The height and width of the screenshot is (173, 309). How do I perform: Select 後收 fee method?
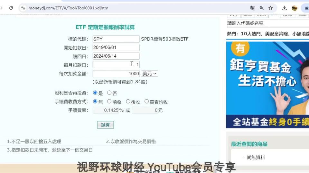point(128,102)
